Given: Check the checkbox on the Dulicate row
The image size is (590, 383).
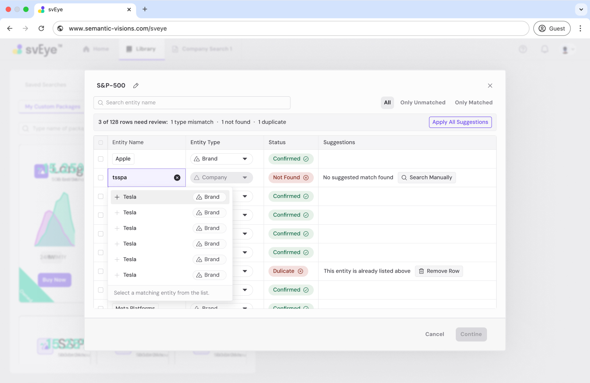Looking at the screenshot, I should click(x=101, y=271).
